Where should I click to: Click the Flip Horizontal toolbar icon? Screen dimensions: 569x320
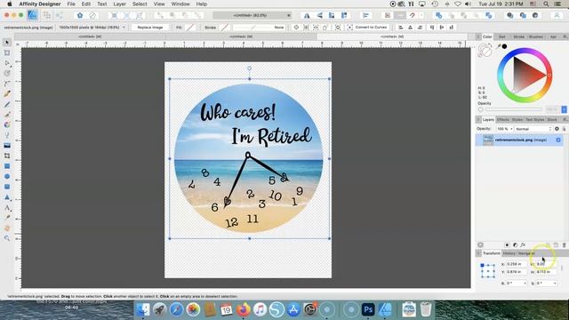click(307, 15)
